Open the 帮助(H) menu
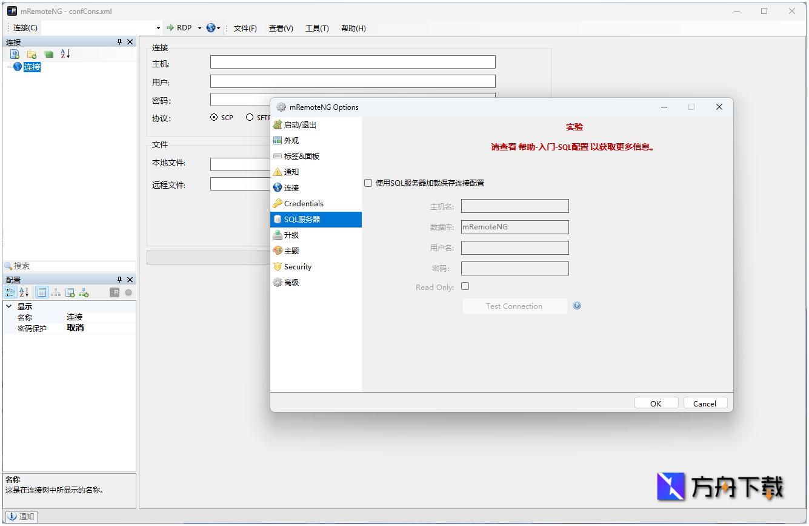809x526 pixels. [x=353, y=29]
